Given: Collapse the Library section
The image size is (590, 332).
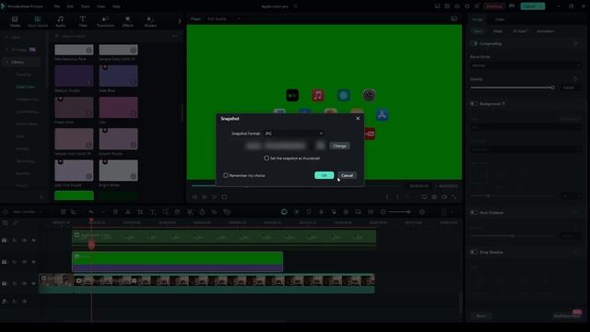Looking at the screenshot, I should (6, 62).
